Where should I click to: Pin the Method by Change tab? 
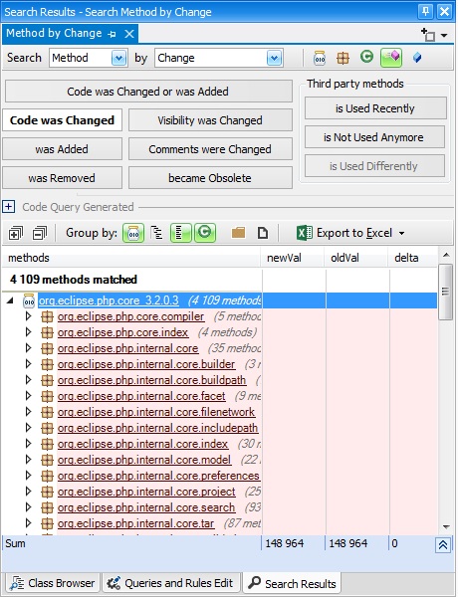112,34
